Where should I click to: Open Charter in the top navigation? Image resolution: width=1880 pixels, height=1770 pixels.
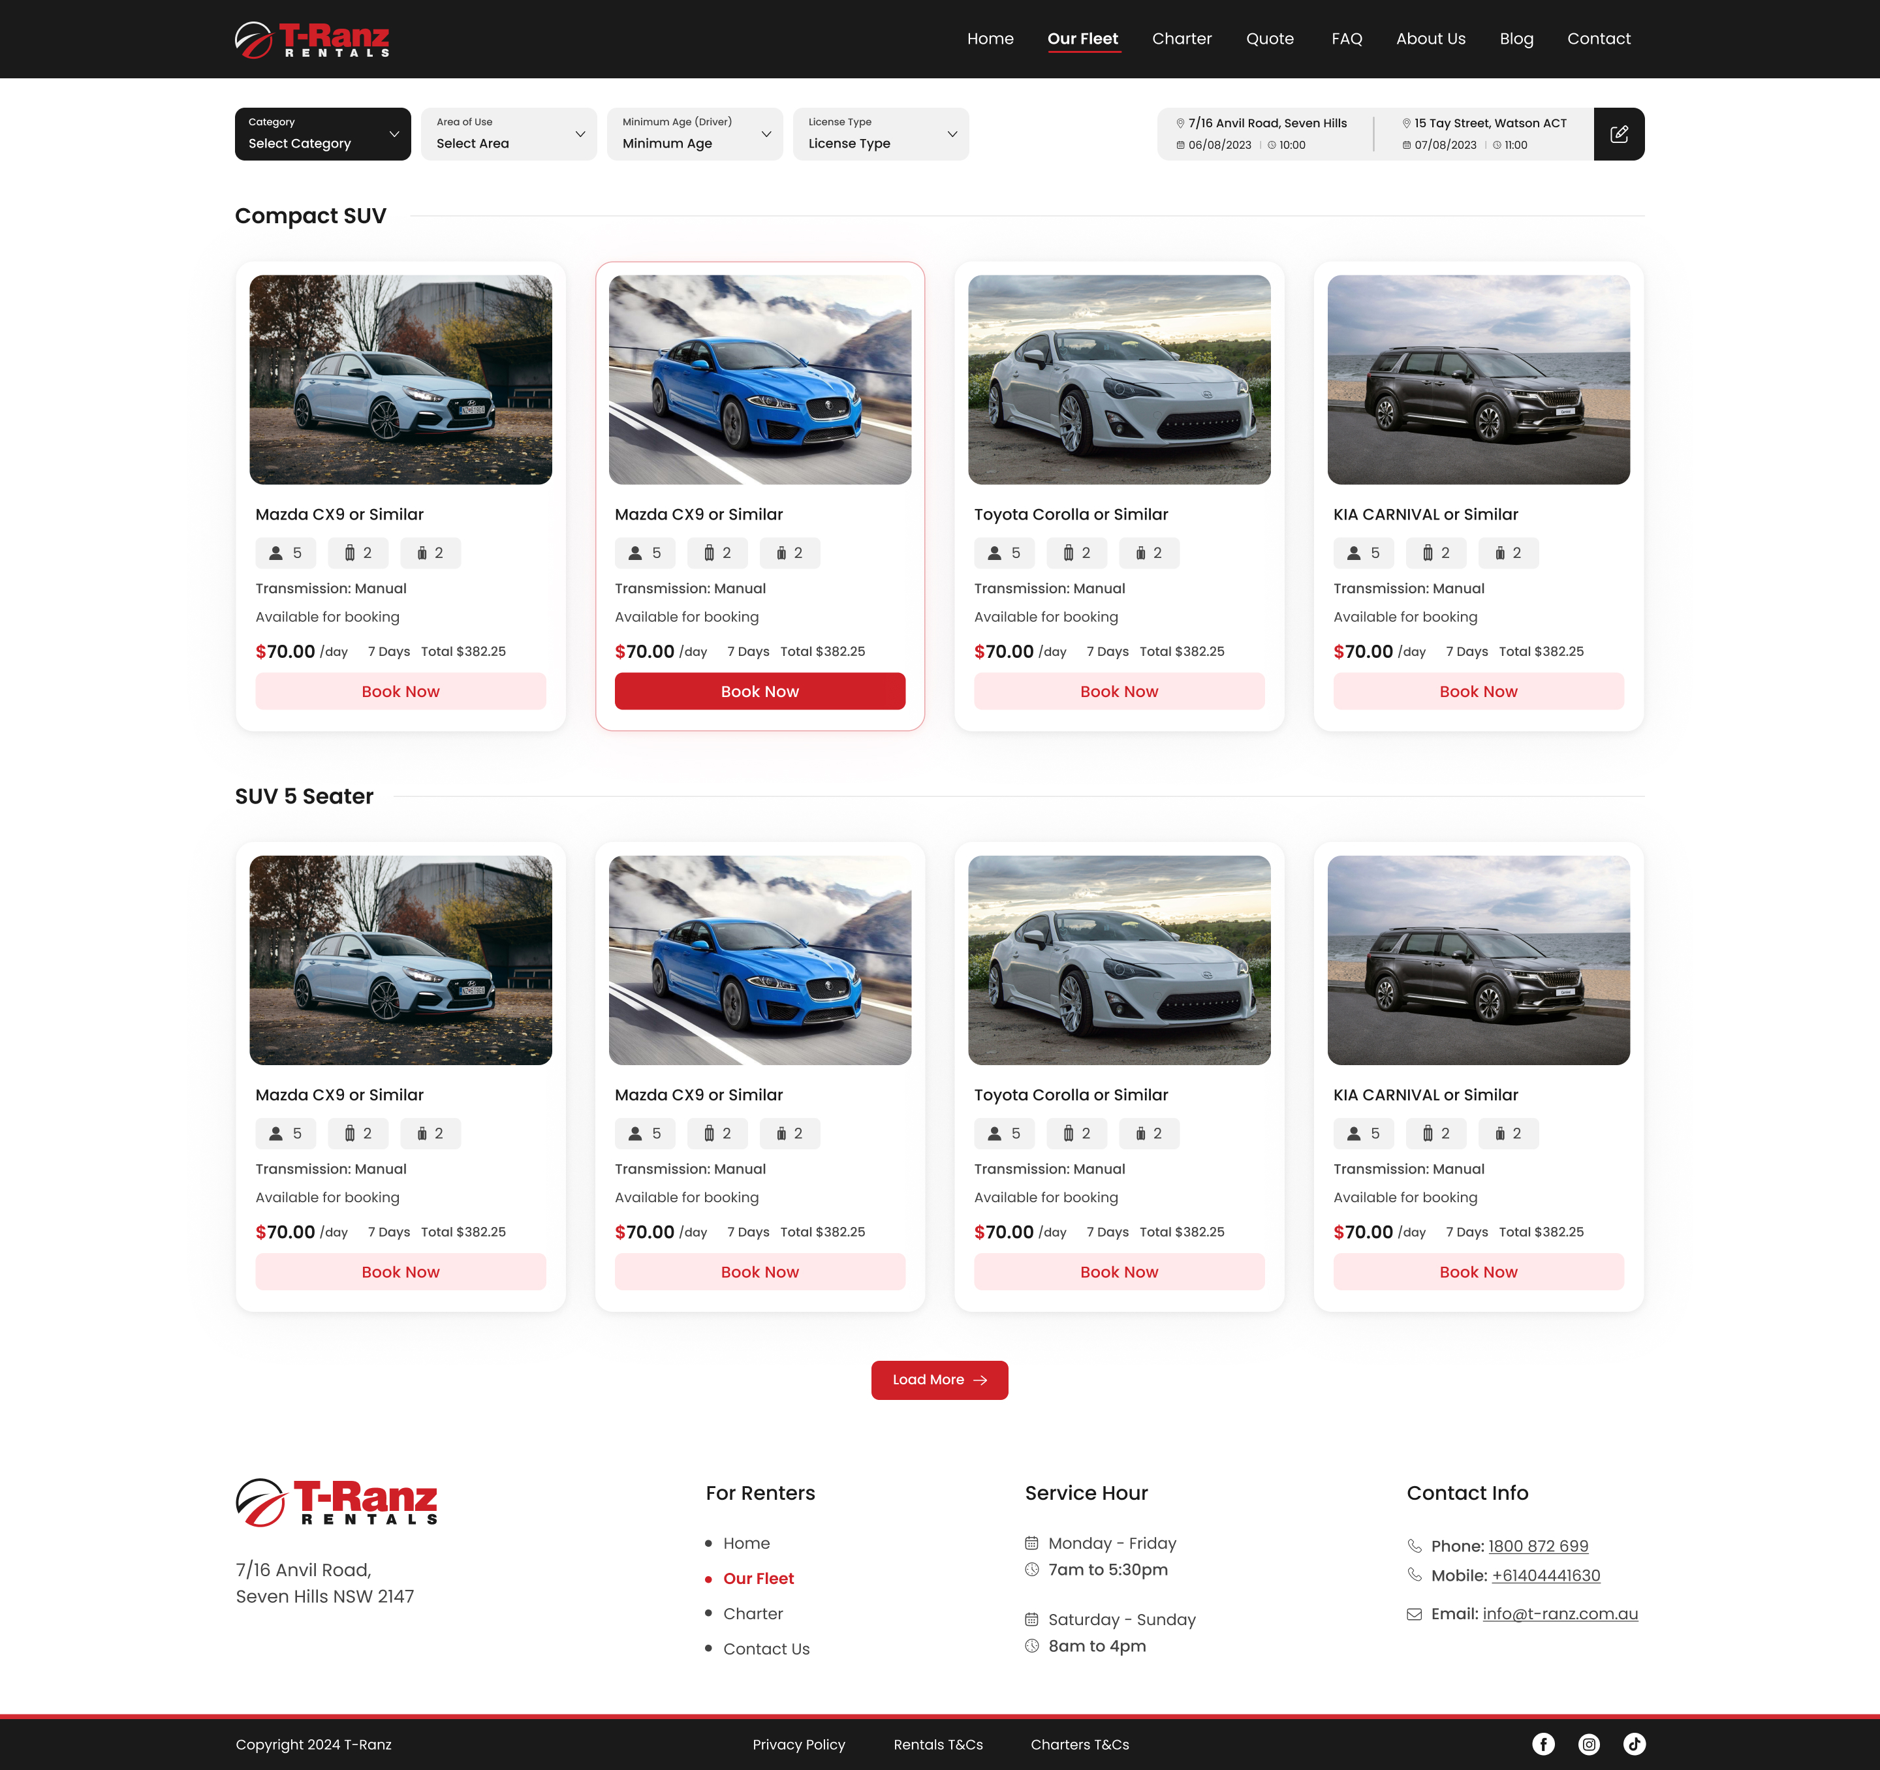click(x=1181, y=39)
